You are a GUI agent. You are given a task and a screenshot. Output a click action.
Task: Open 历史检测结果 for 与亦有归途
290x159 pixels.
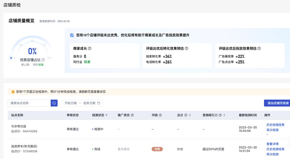pyautogui.click(x=275, y=125)
